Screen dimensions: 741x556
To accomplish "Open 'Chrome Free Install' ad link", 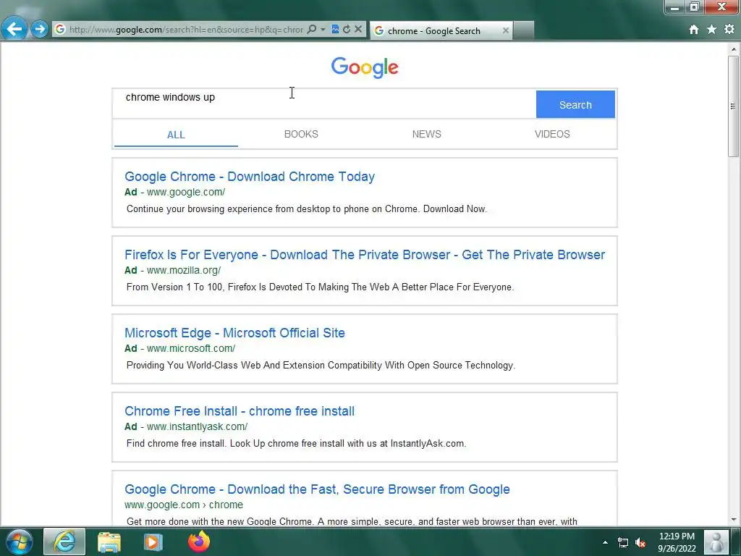I will click(239, 411).
